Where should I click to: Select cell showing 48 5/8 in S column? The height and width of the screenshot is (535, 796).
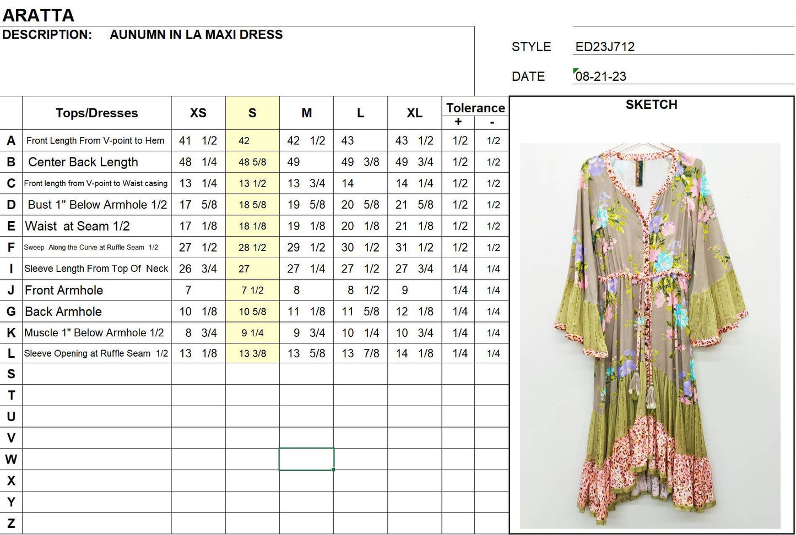(x=252, y=162)
